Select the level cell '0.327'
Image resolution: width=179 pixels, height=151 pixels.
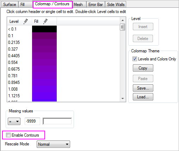tap(13, 49)
